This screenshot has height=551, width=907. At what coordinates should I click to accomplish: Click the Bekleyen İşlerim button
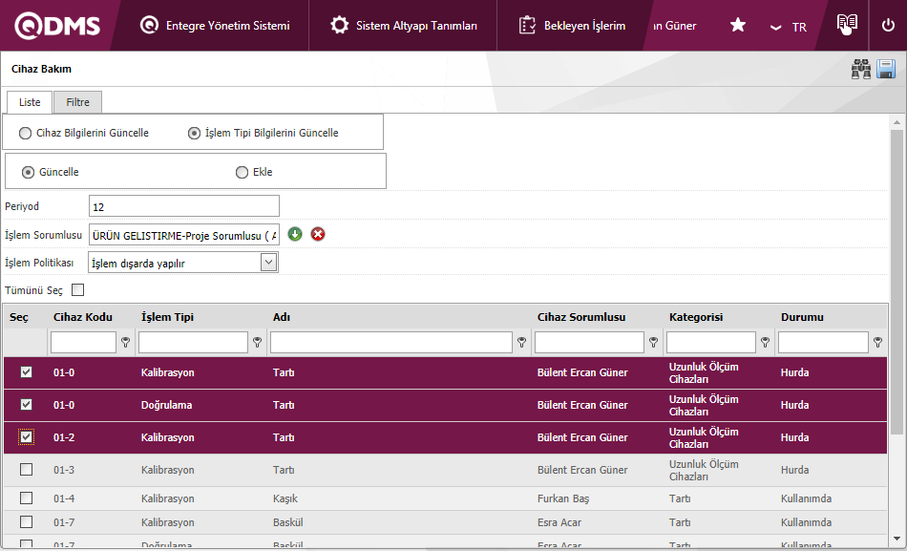point(573,26)
